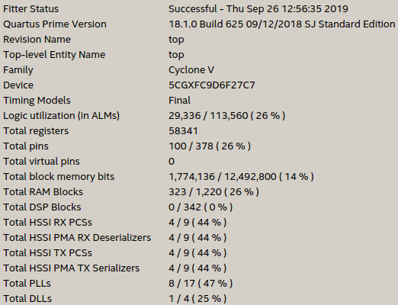Viewport: 398px width, 305px height.
Task: Select the Total block memory bits value
Action: coord(241,177)
